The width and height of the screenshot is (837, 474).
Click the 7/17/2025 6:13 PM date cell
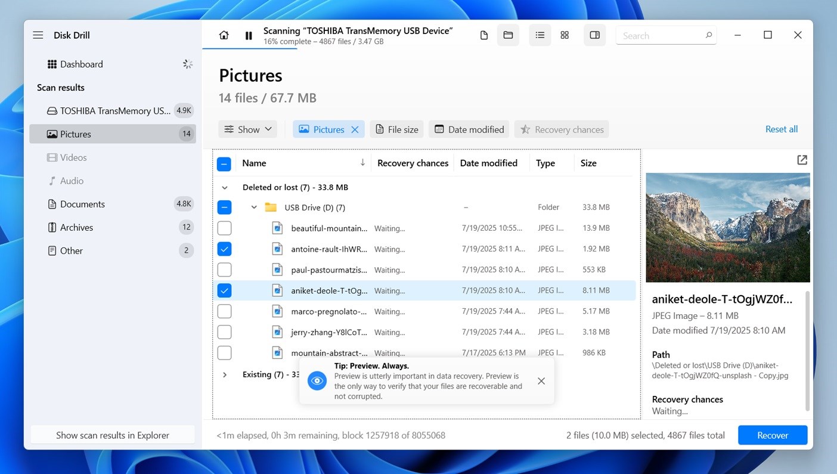click(x=494, y=353)
